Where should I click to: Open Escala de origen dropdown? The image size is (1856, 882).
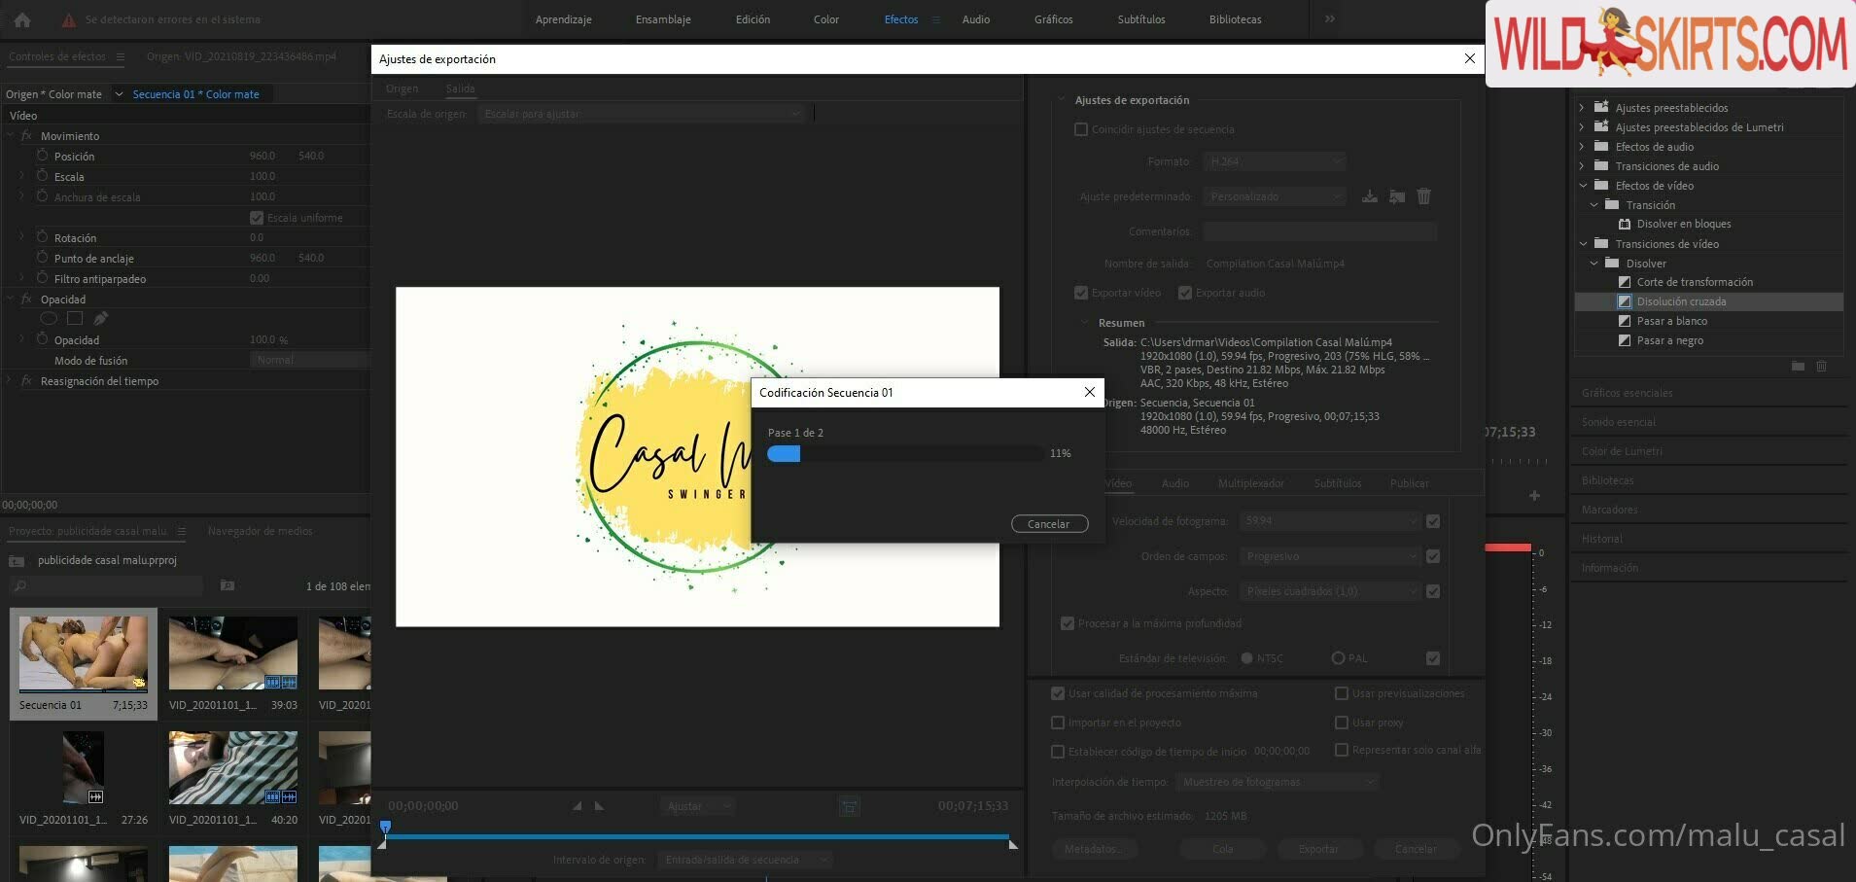coord(641,114)
